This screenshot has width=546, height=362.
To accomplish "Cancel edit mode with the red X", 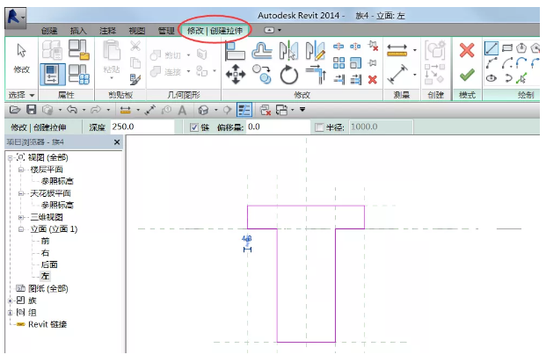I will pyautogui.click(x=467, y=50).
